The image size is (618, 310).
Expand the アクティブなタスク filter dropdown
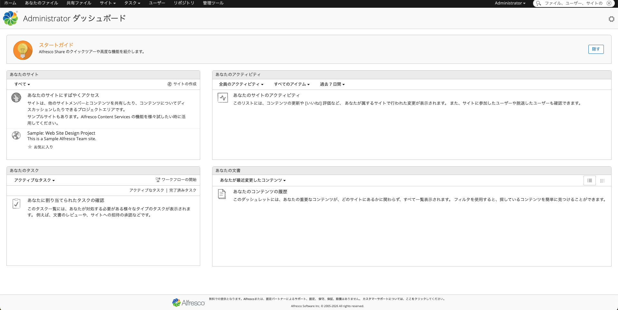34,180
